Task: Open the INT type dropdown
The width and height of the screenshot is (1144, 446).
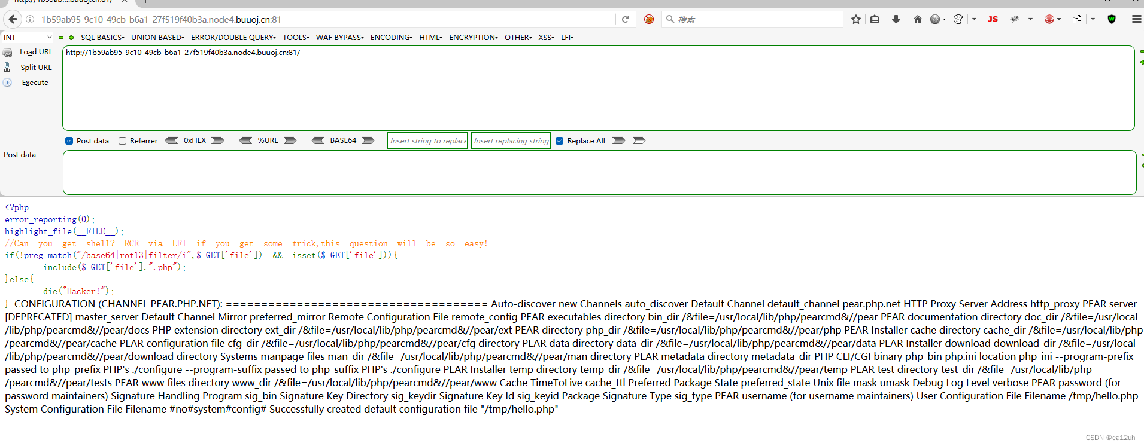Action: point(28,37)
